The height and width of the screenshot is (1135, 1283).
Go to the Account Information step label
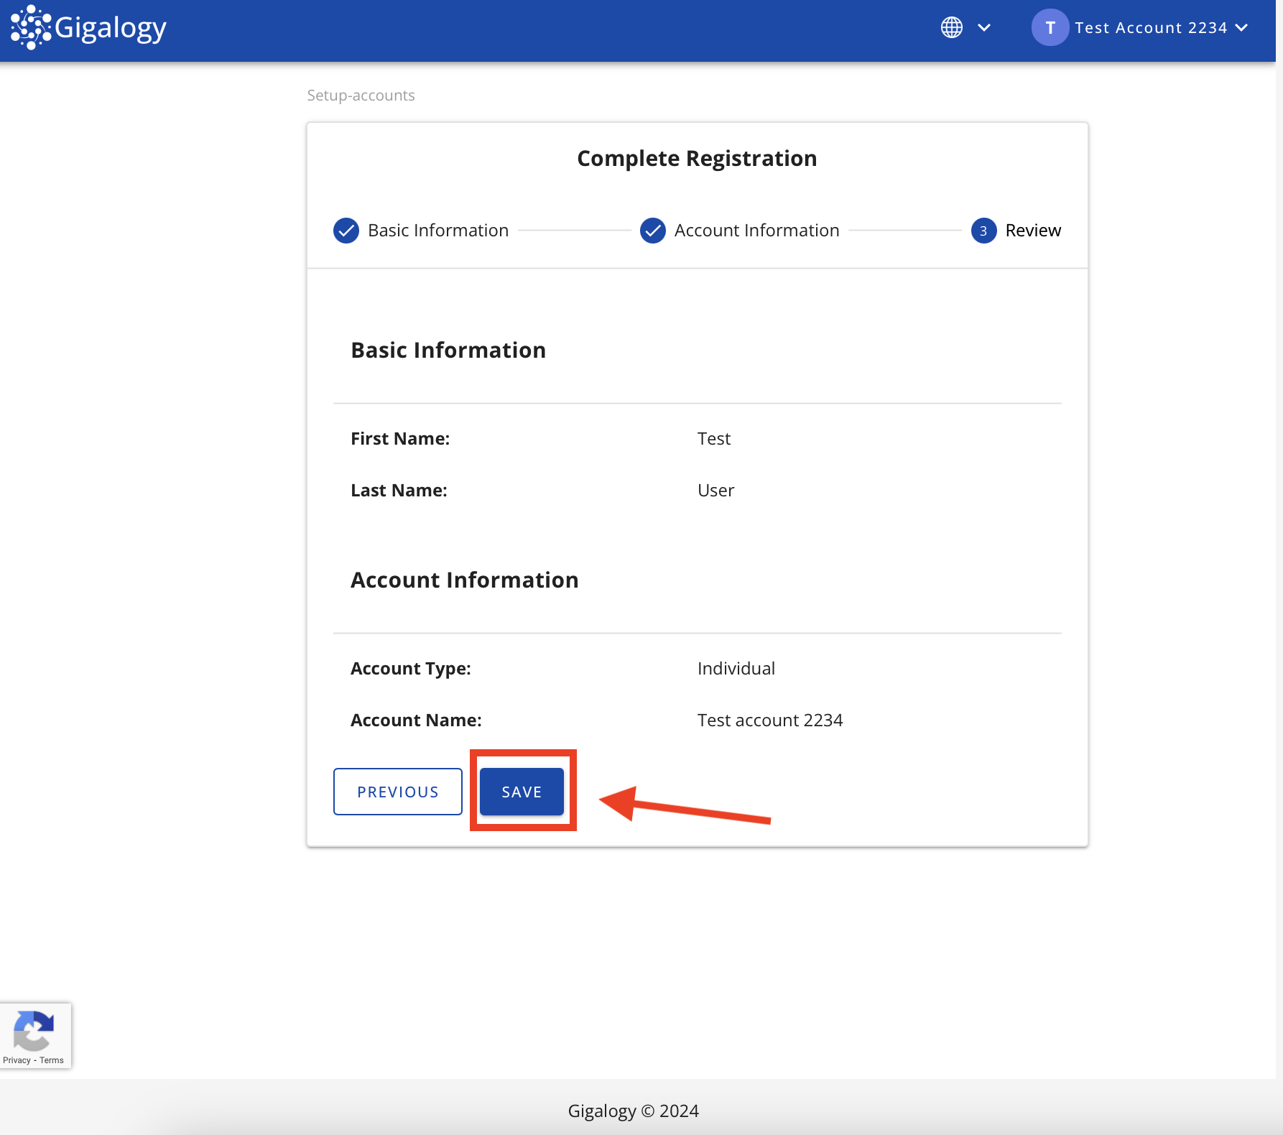click(x=756, y=231)
